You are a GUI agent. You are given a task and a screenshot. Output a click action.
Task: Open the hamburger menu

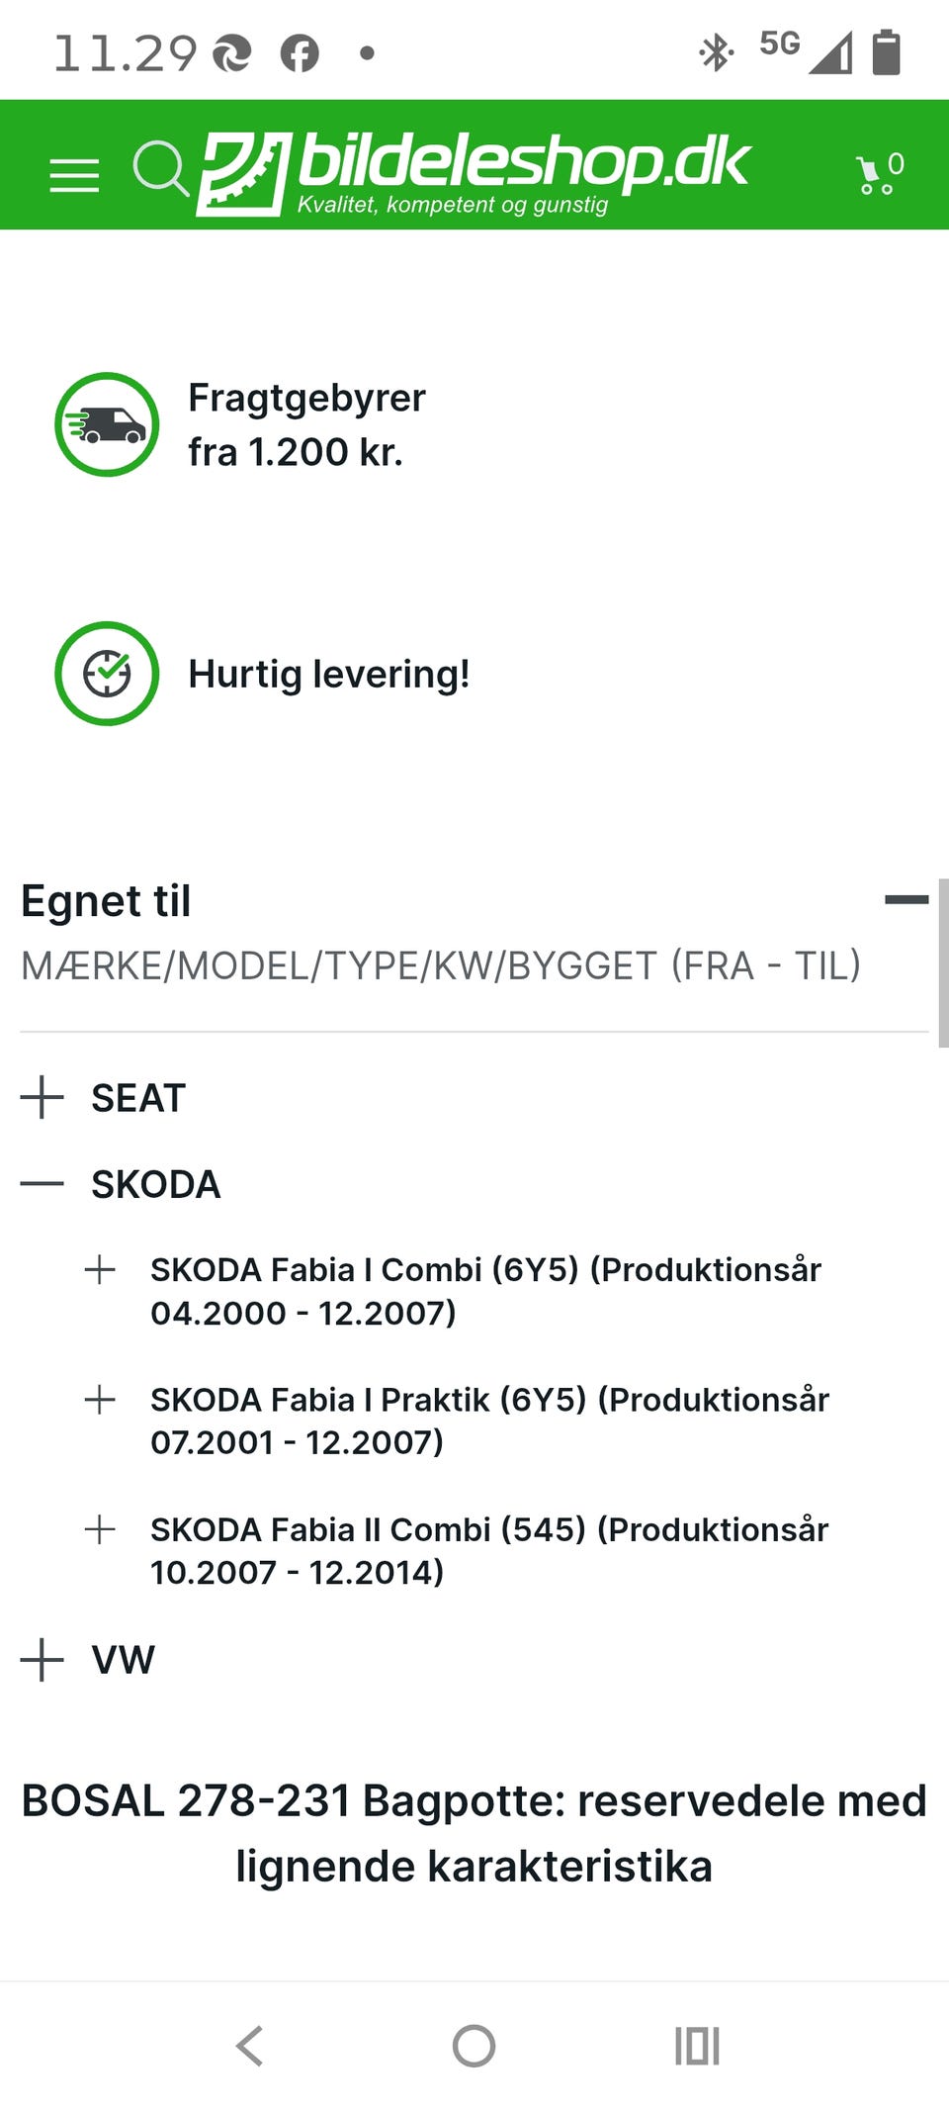[74, 175]
